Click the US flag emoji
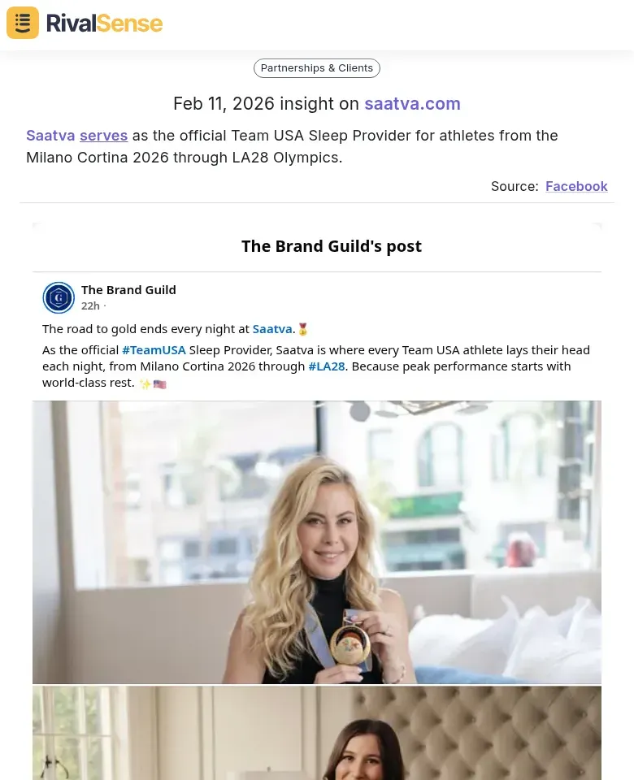This screenshot has height=780, width=634. pos(160,384)
